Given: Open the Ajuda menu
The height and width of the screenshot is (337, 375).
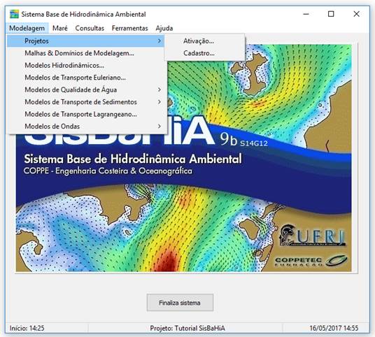Looking at the screenshot, I should coord(164,28).
